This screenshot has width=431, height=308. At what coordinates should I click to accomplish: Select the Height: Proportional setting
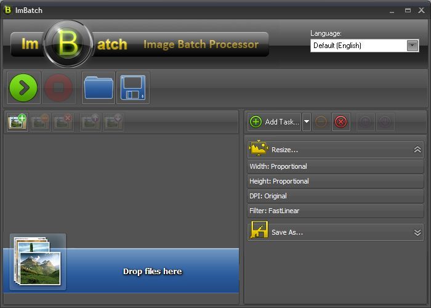(x=335, y=181)
